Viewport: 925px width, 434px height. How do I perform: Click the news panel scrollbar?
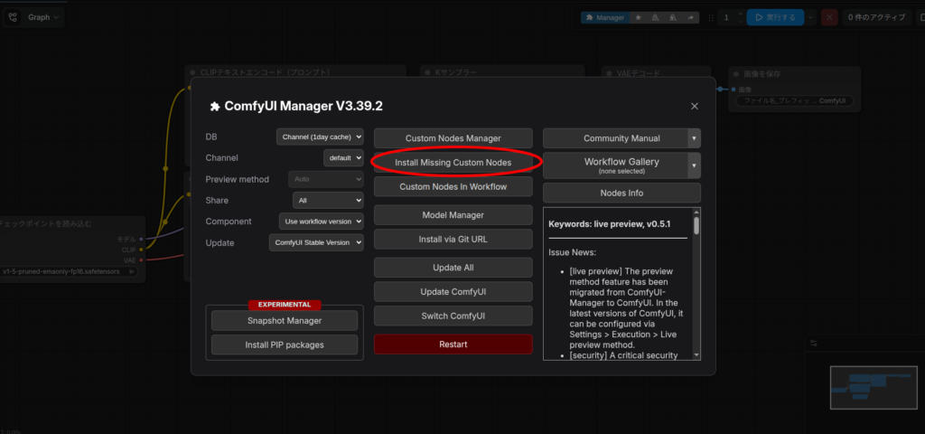(696, 226)
